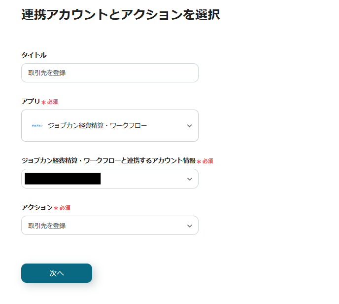The width and height of the screenshot is (339, 304).
Task: Expand the アプリ dropdown chevron
Action: 189,126
